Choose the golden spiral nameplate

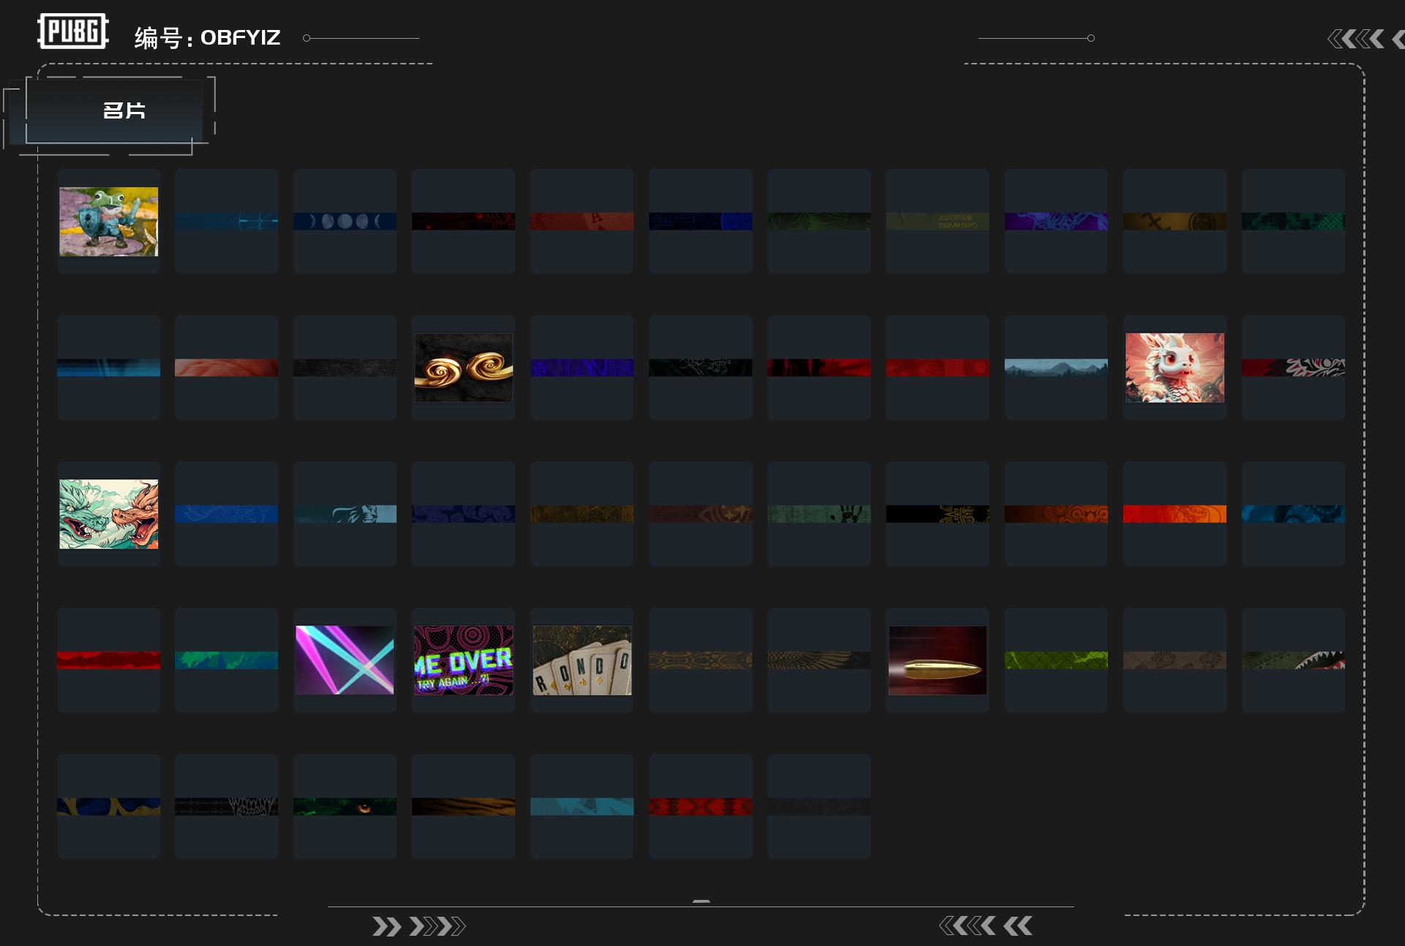click(x=463, y=368)
